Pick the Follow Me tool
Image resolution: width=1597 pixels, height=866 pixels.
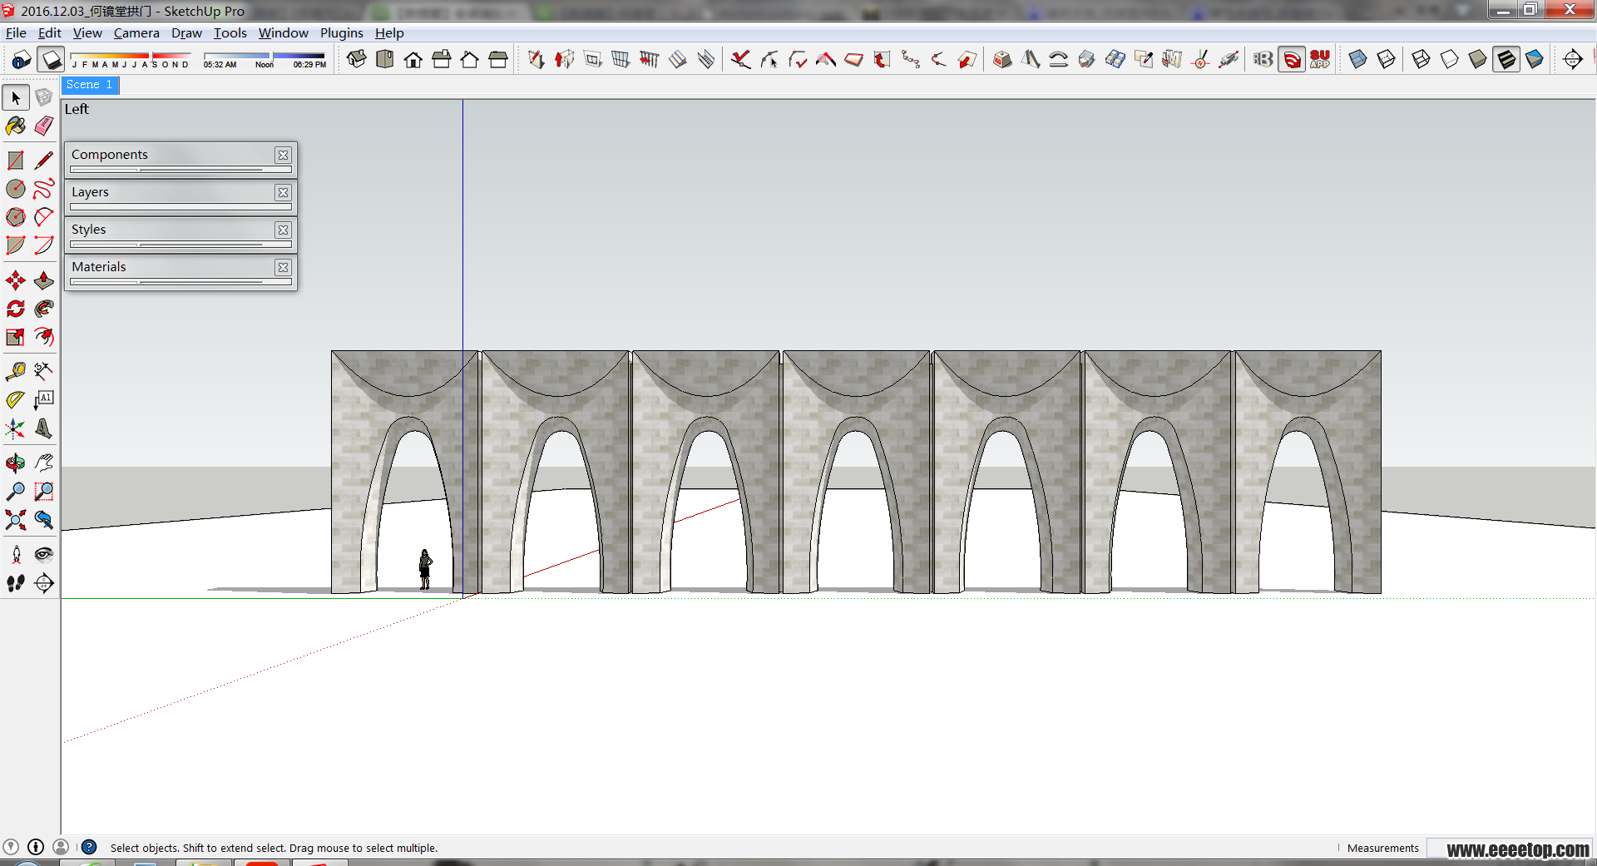click(x=44, y=309)
